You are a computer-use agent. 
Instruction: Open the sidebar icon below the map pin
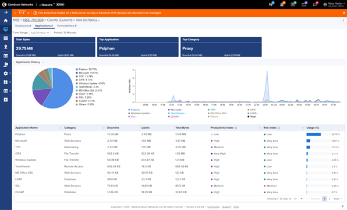pos(6,55)
